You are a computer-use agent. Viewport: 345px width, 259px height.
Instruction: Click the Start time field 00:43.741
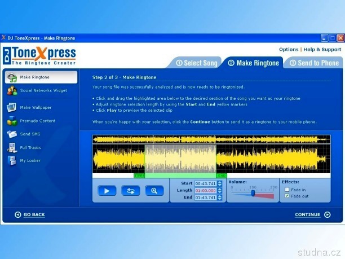click(206, 183)
